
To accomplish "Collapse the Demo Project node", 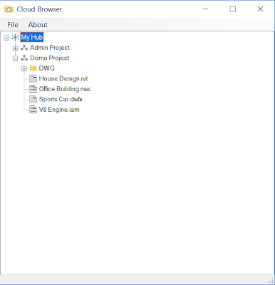I will point(15,58).
